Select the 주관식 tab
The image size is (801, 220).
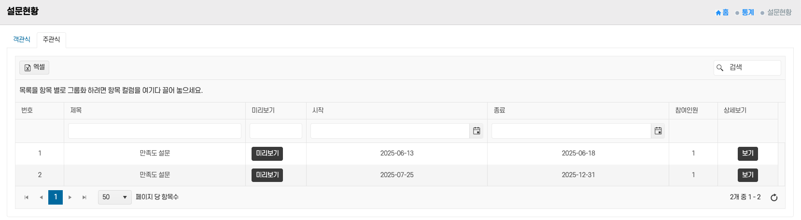click(51, 39)
